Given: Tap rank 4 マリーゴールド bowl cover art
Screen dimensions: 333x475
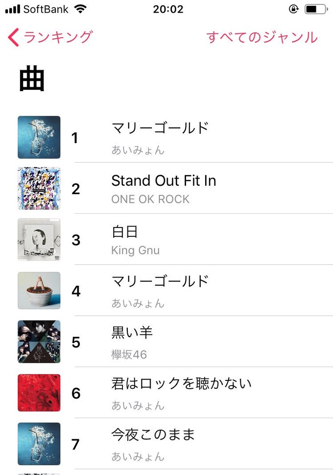Looking at the screenshot, I should (x=39, y=291).
